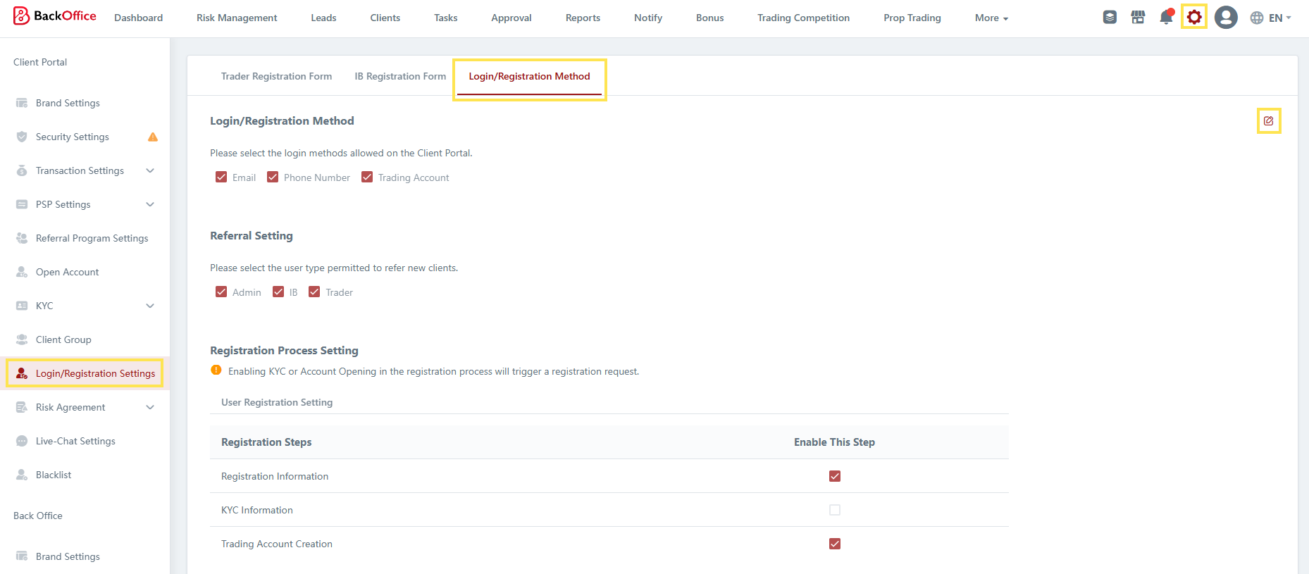Click the edit pencil icon
The width and height of the screenshot is (1309, 574).
(x=1268, y=121)
